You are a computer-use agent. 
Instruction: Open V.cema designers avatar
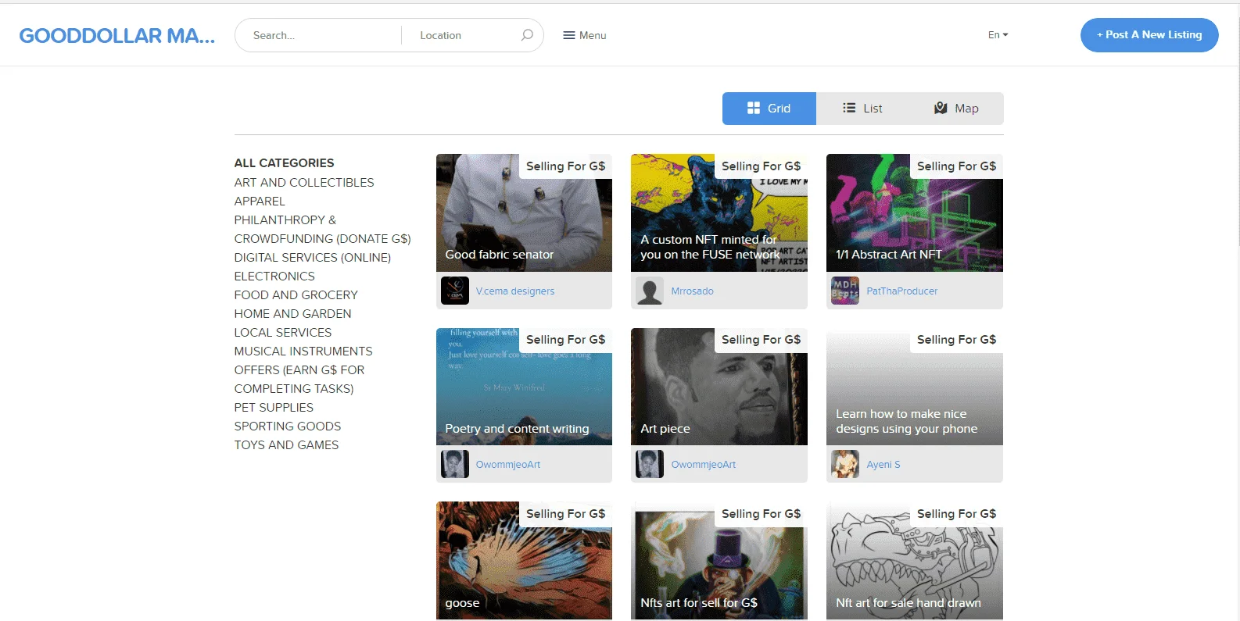[x=455, y=291]
